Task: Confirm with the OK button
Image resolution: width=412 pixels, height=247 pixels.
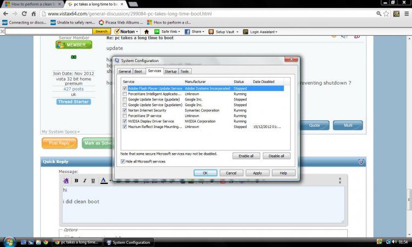Action: [205, 173]
